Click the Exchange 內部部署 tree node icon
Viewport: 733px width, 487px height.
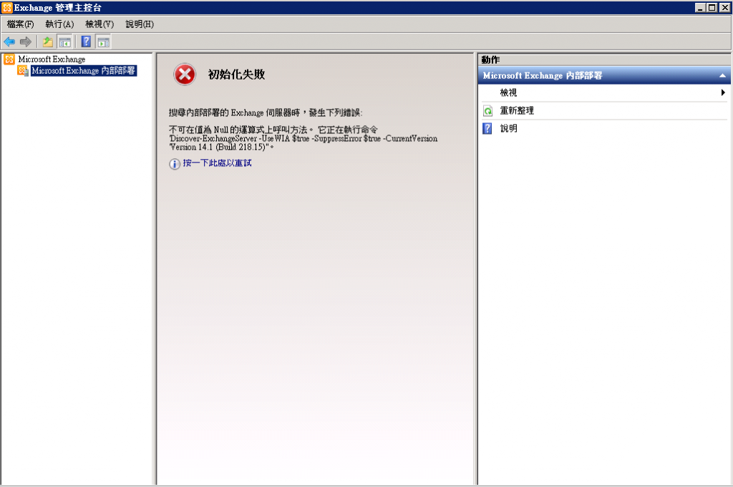[x=23, y=71]
